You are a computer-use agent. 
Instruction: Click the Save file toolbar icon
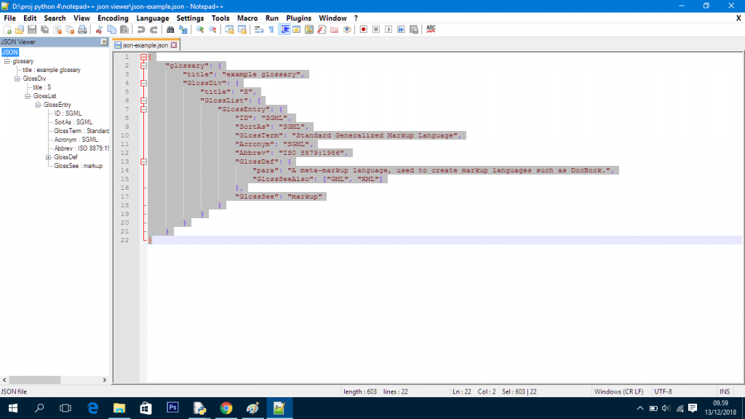(32, 30)
